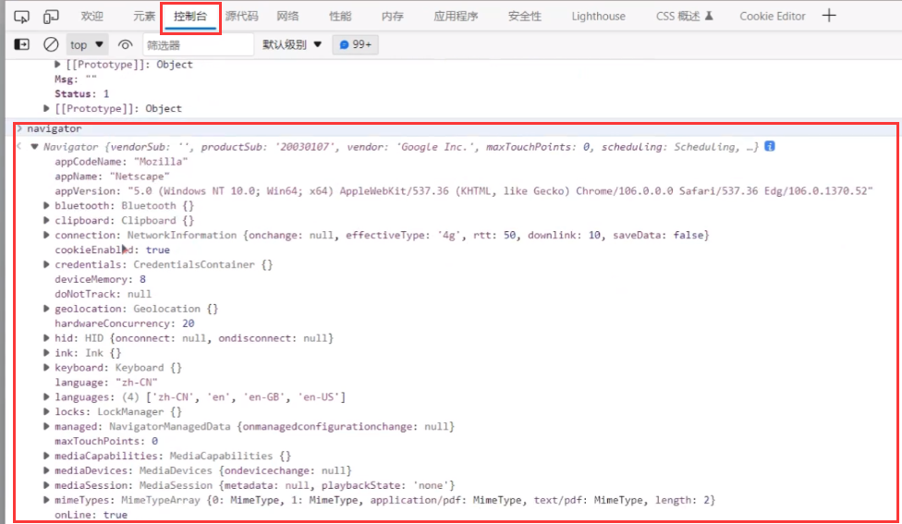Clear the console with the ban icon
Image resolution: width=902 pixels, height=524 pixels.
pos(52,44)
